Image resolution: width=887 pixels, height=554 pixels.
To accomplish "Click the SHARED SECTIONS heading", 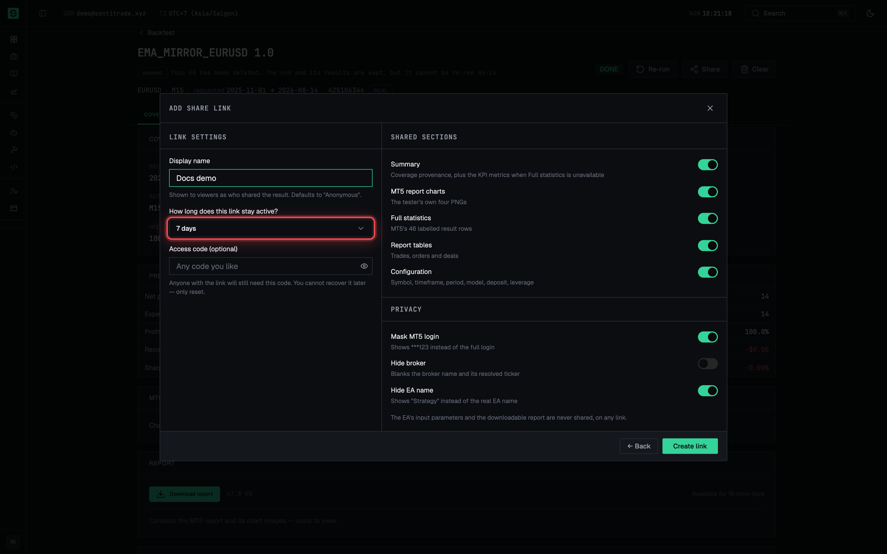I will click(x=424, y=137).
